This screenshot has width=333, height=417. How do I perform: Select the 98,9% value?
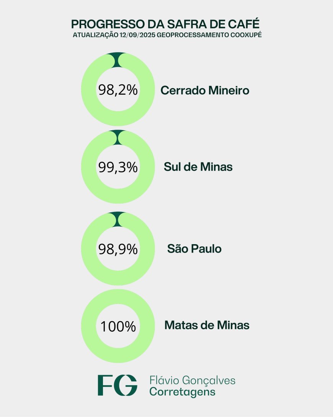click(118, 249)
